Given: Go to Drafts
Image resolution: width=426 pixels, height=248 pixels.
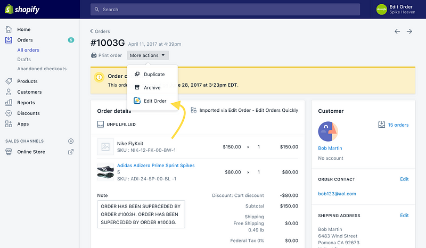Looking at the screenshot, I should pyautogui.click(x=24, y=59).
